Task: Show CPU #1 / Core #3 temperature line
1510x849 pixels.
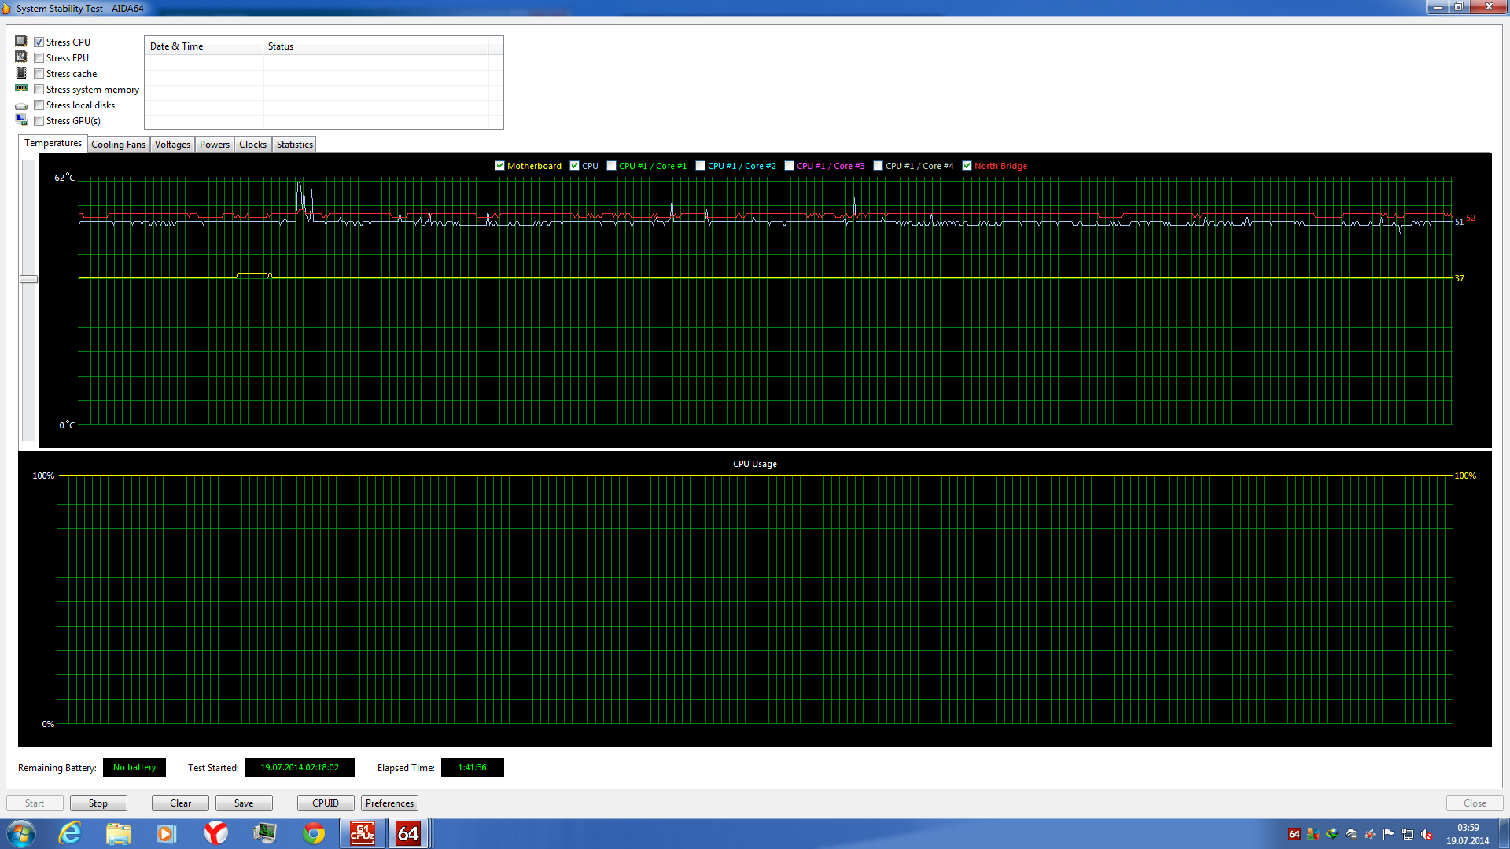Action: 789,166
